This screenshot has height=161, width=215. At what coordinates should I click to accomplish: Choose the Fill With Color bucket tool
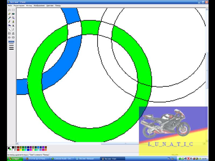click(13, 14)
